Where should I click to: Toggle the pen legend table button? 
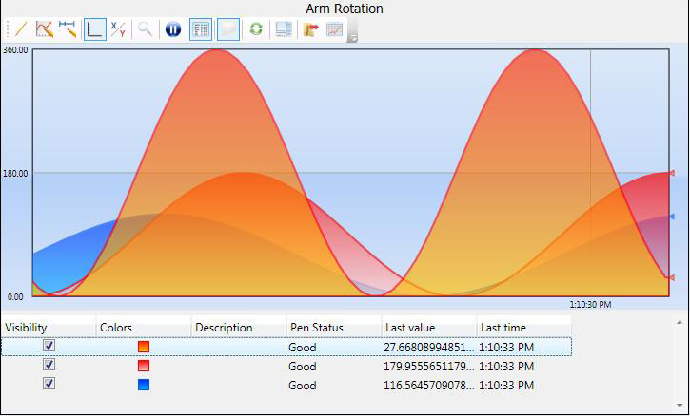click(201, 29)
